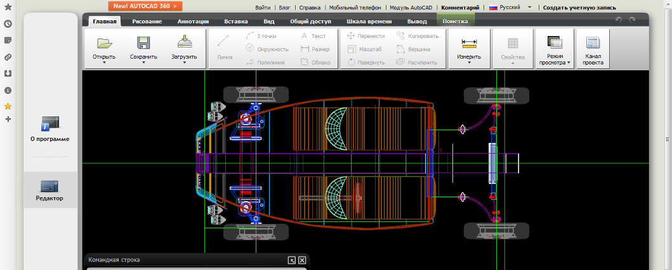Switch to the Вид tab
Image resolution: width=672 pixels, height=270 pixels.
tap(269, 21)
